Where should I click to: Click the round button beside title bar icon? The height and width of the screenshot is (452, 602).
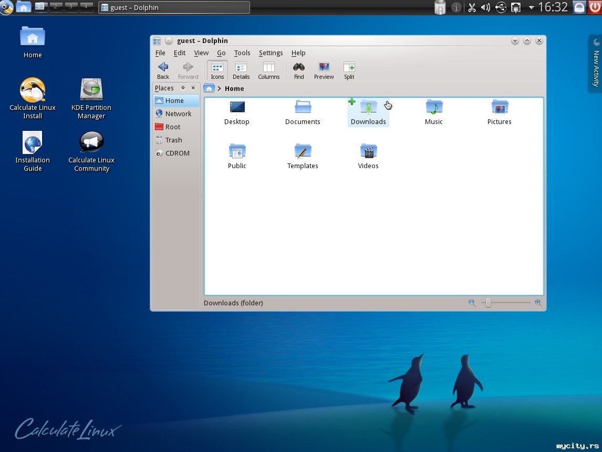pos(169,40)
